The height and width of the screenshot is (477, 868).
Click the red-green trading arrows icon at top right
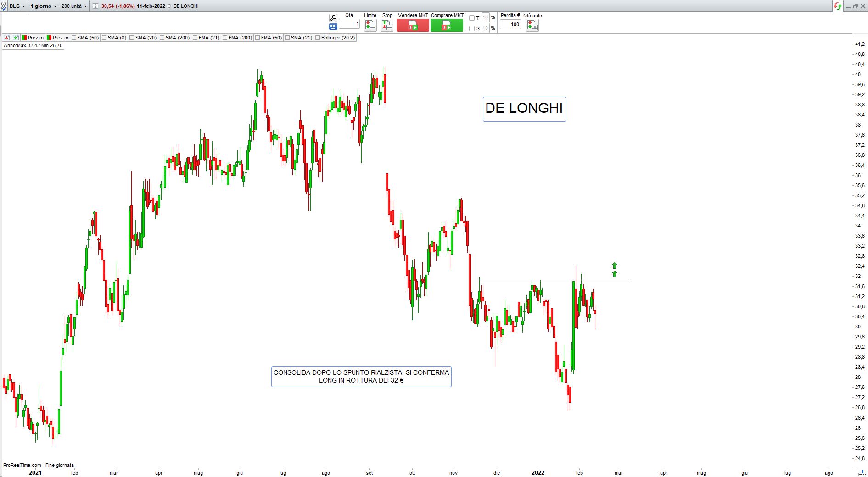(x=838, y=6)
